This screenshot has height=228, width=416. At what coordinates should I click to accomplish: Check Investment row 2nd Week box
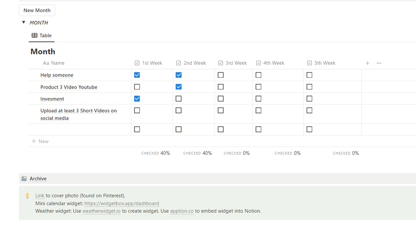[178, 99]
